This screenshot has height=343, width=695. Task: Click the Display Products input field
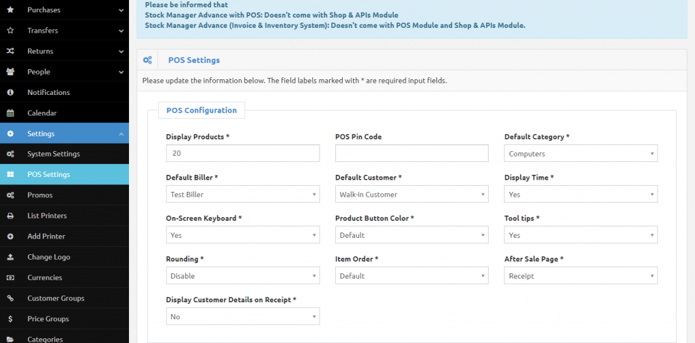[x=242, y=154]
